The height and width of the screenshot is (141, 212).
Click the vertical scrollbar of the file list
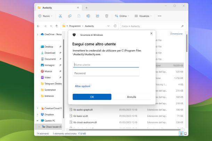coord(187,43)
